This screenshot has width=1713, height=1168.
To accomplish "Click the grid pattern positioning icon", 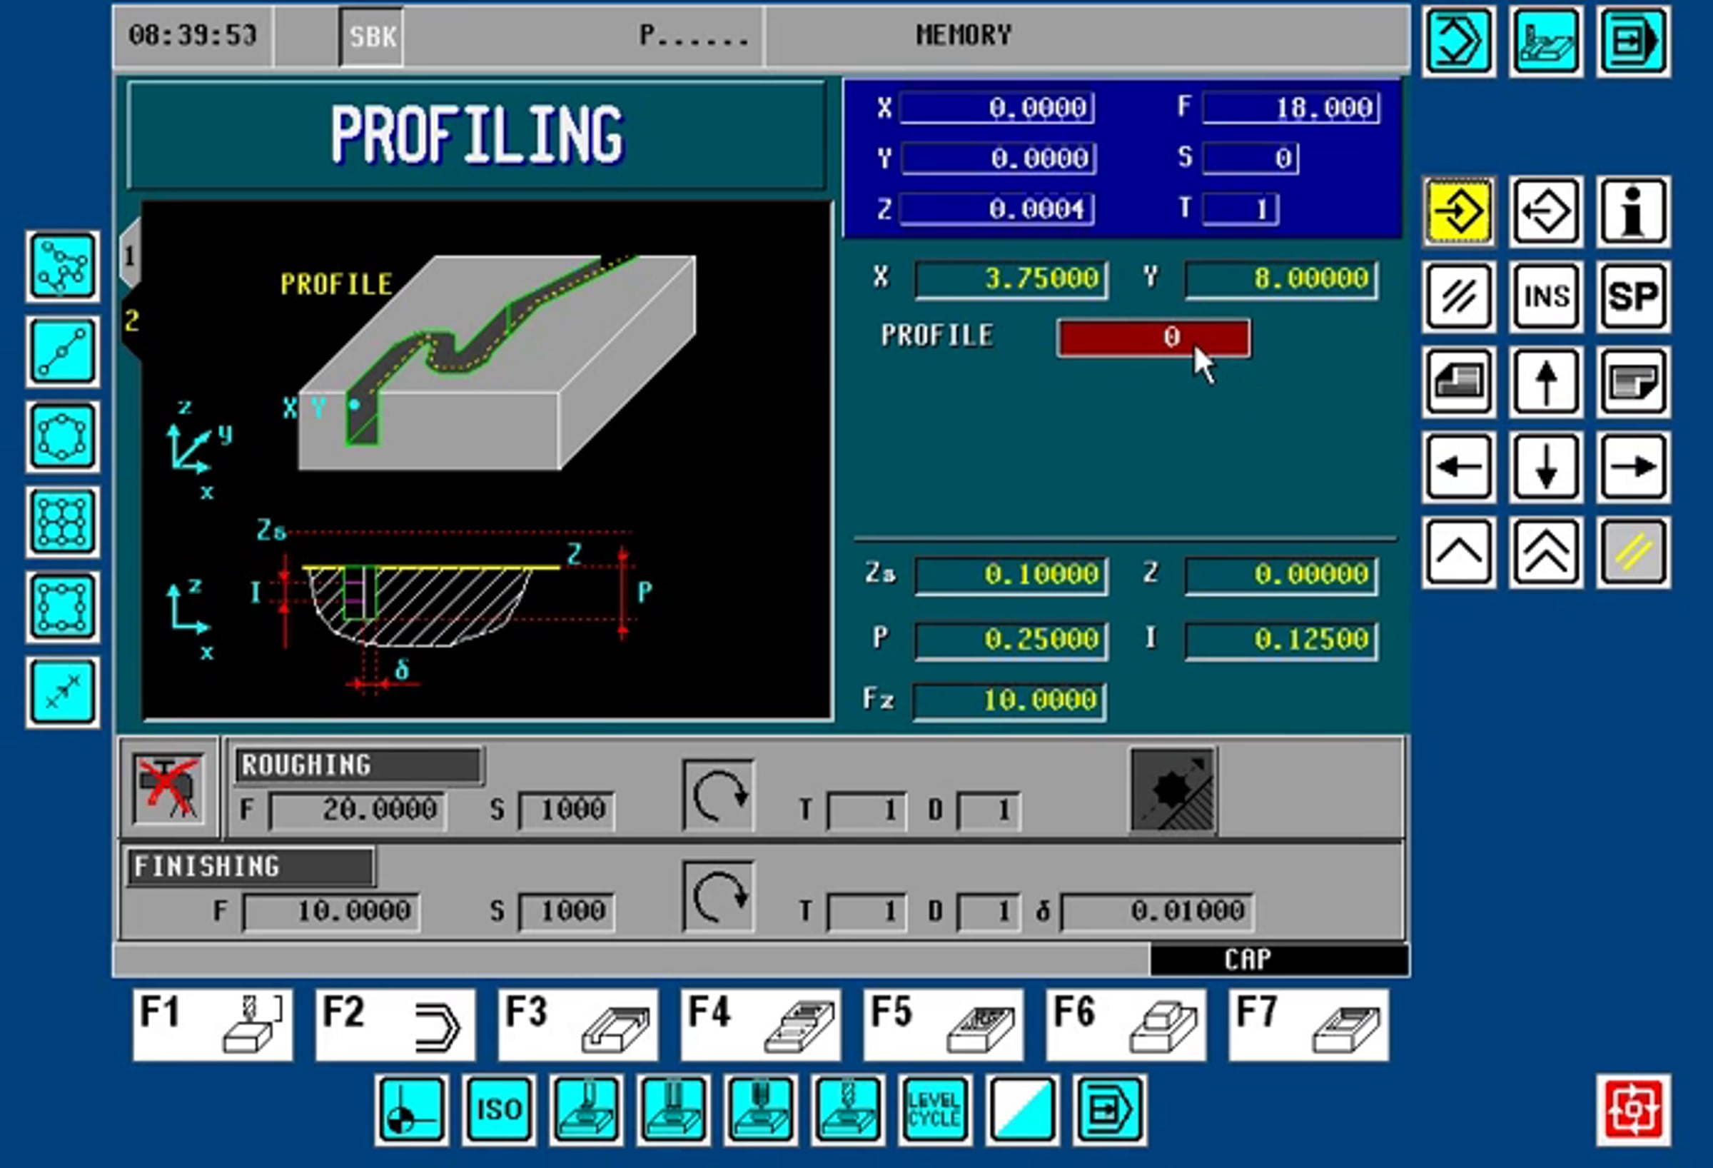I will (x=63, y=522).
